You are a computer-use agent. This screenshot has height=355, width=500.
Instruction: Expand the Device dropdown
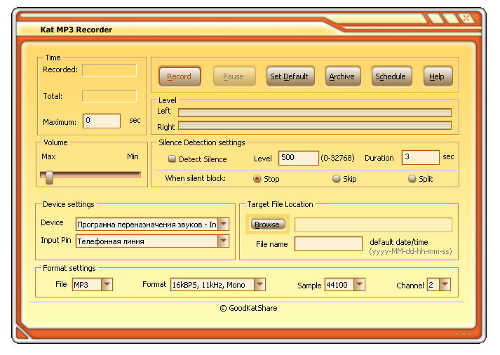(x=223, y=225)
